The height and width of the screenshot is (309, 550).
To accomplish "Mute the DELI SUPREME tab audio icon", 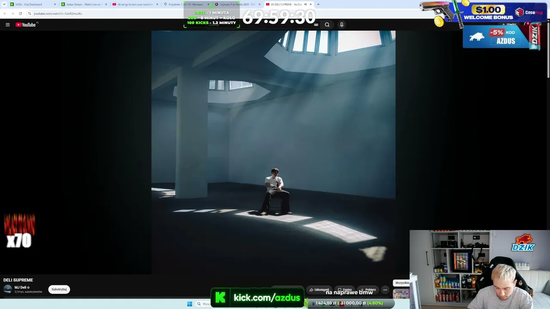I will (x=306, y=4).
